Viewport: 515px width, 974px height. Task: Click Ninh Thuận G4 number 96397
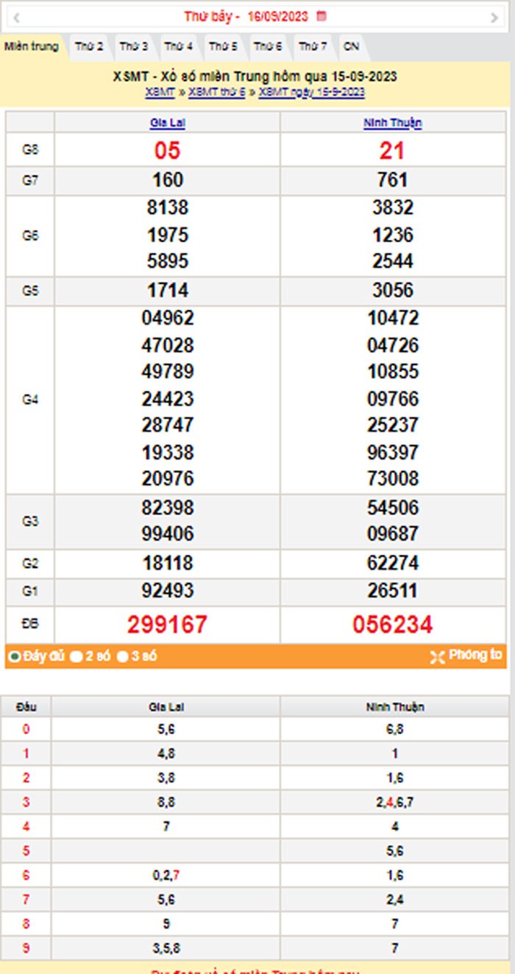pos(393,452)
